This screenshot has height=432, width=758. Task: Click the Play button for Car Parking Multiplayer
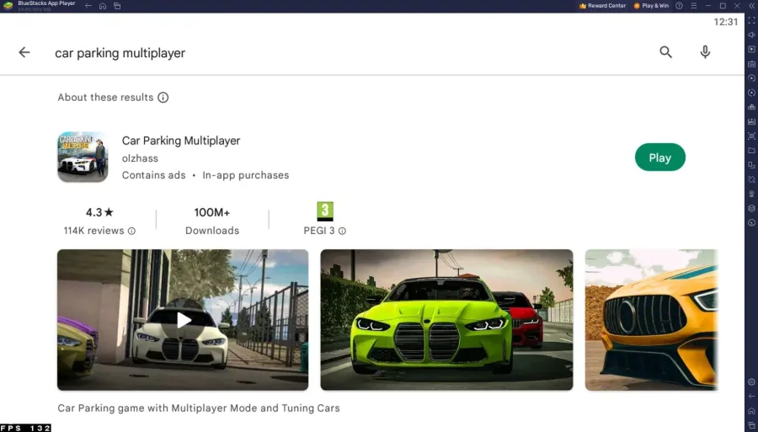659,157
